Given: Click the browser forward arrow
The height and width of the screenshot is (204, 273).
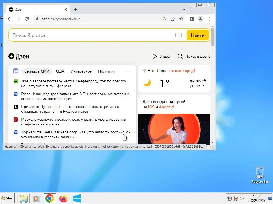Looking at the screenshot, I should coord(18,19).
